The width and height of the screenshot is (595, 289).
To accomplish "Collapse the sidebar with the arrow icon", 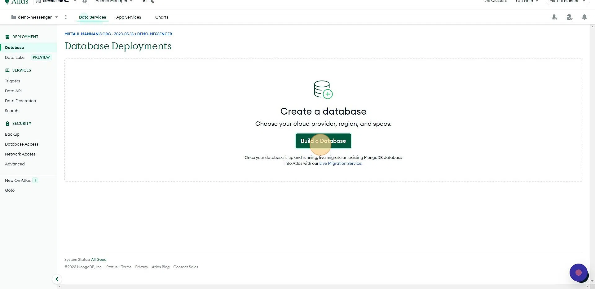I will click(57, 279).
